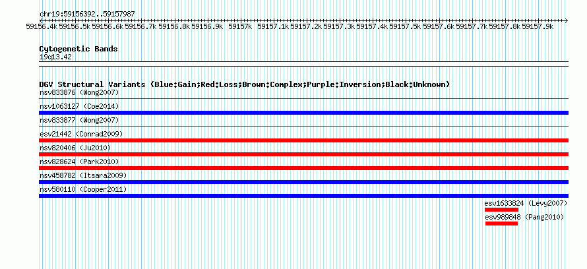
Task: Click the 59157.7k ruler tick label
Action: 472,26
